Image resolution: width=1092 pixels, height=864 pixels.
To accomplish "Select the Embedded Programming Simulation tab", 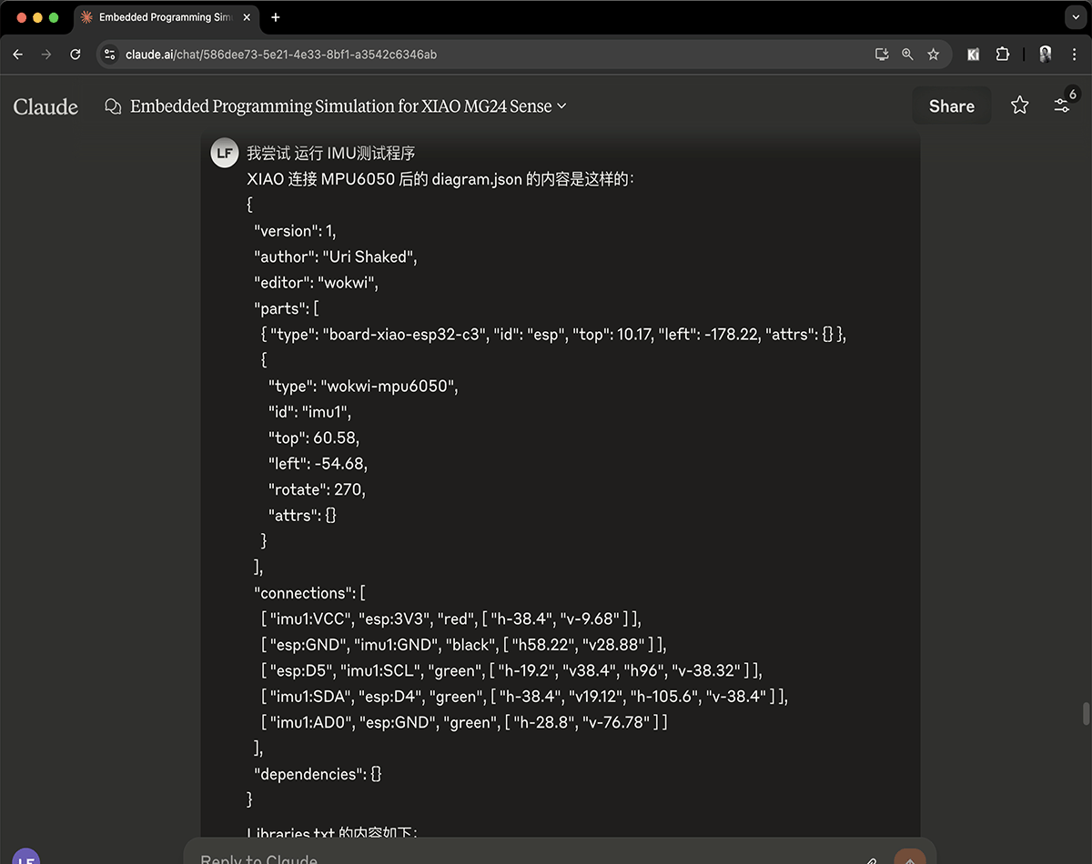I will [165, 17].
